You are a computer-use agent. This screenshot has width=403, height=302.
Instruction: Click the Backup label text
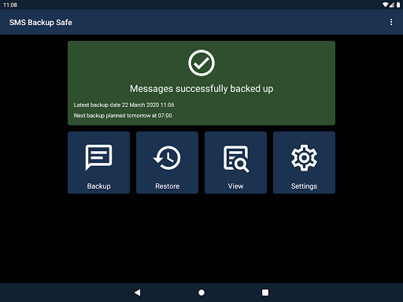[98, 186]
